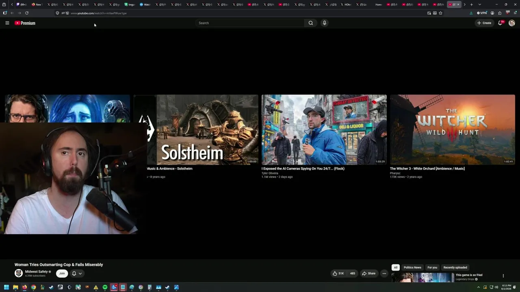Click "Music & Ambience - Solstheim" title

pos(170,169)
